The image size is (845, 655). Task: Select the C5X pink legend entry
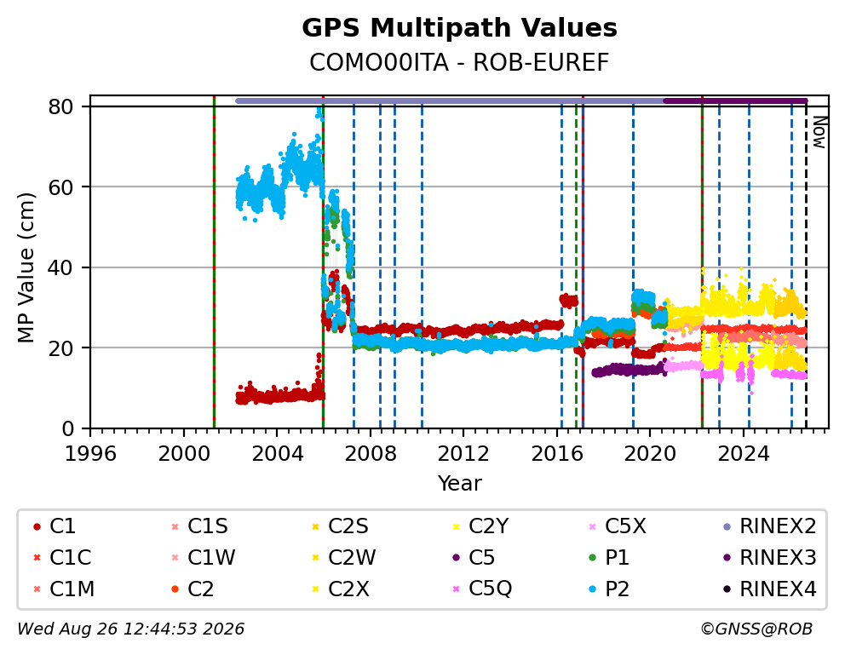[617, 526]
